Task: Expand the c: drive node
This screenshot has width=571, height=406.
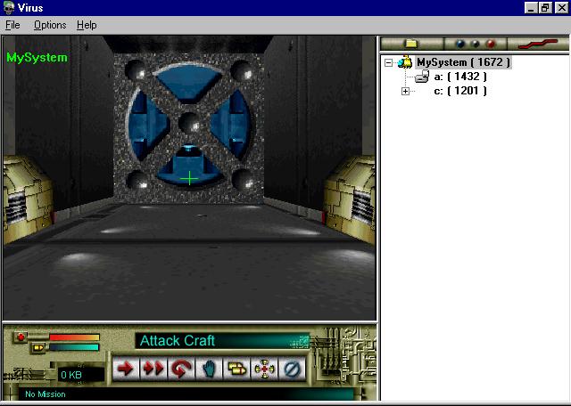Action: pos(405,91)
